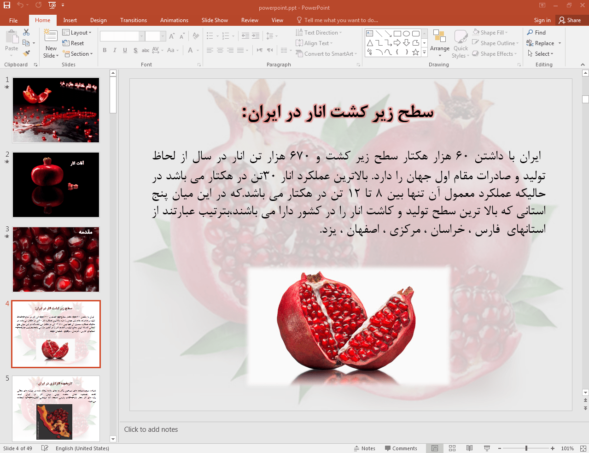Click the Save icon in title bar
Screen dimensions: 589x453
(7, 6)
